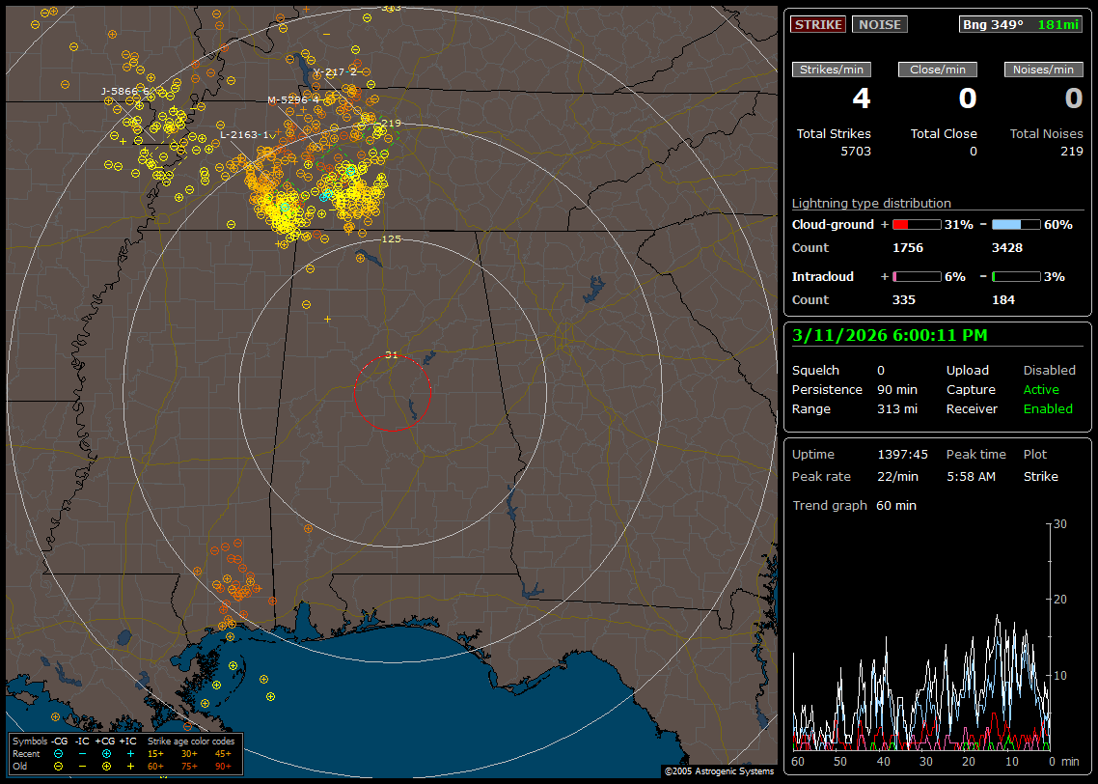1098x784 pixels.
Task: Toggle the STRIKE indicator
Action: coord(818,25)
